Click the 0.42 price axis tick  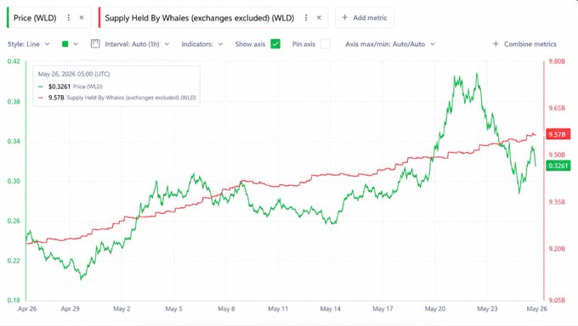[14, 61]
